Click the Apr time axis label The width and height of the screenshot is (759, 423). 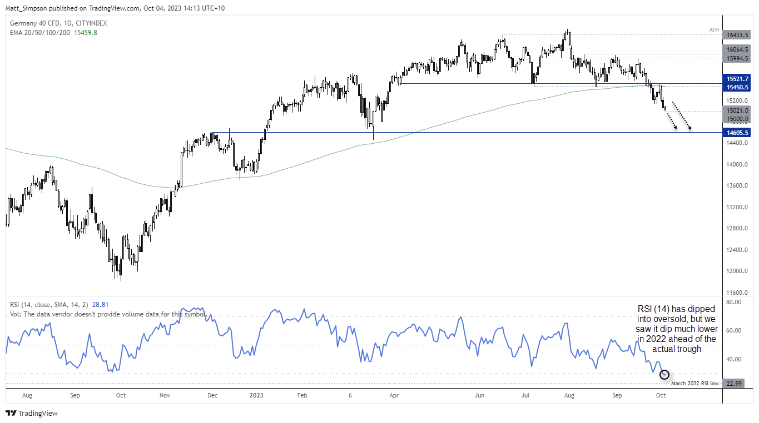[x=394, y=396]
